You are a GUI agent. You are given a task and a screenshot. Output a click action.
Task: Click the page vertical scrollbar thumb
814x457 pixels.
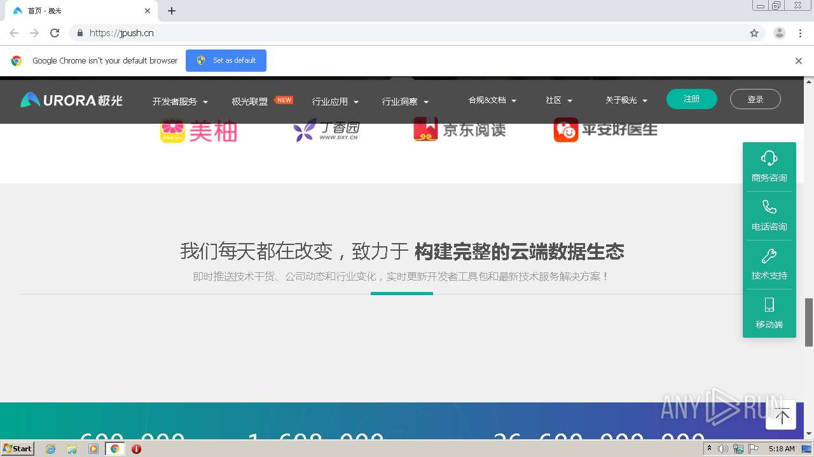[x=809, y=322]
